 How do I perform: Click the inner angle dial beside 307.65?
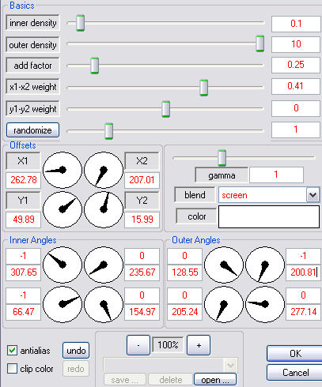pos(63,265)
